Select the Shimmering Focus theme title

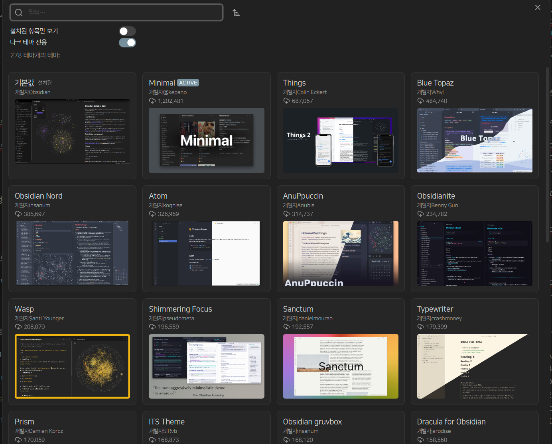point(180,309)
